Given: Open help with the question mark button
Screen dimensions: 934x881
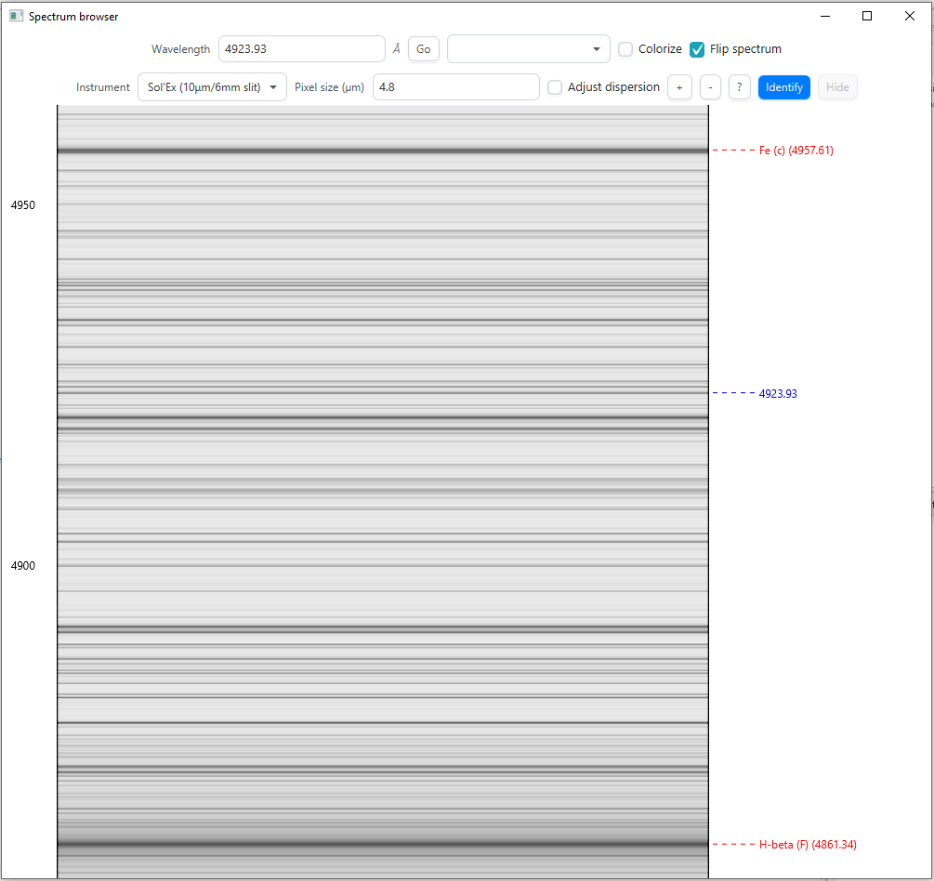Looking at the screenshot, I should coord(739,87).
